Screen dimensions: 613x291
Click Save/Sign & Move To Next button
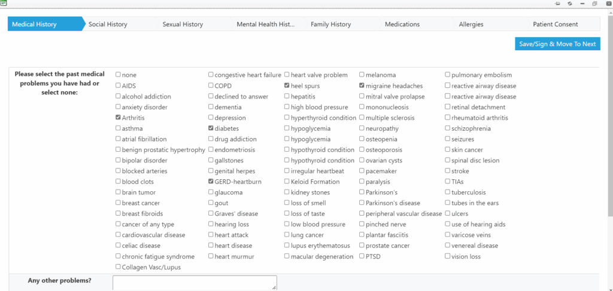[557, 44]
